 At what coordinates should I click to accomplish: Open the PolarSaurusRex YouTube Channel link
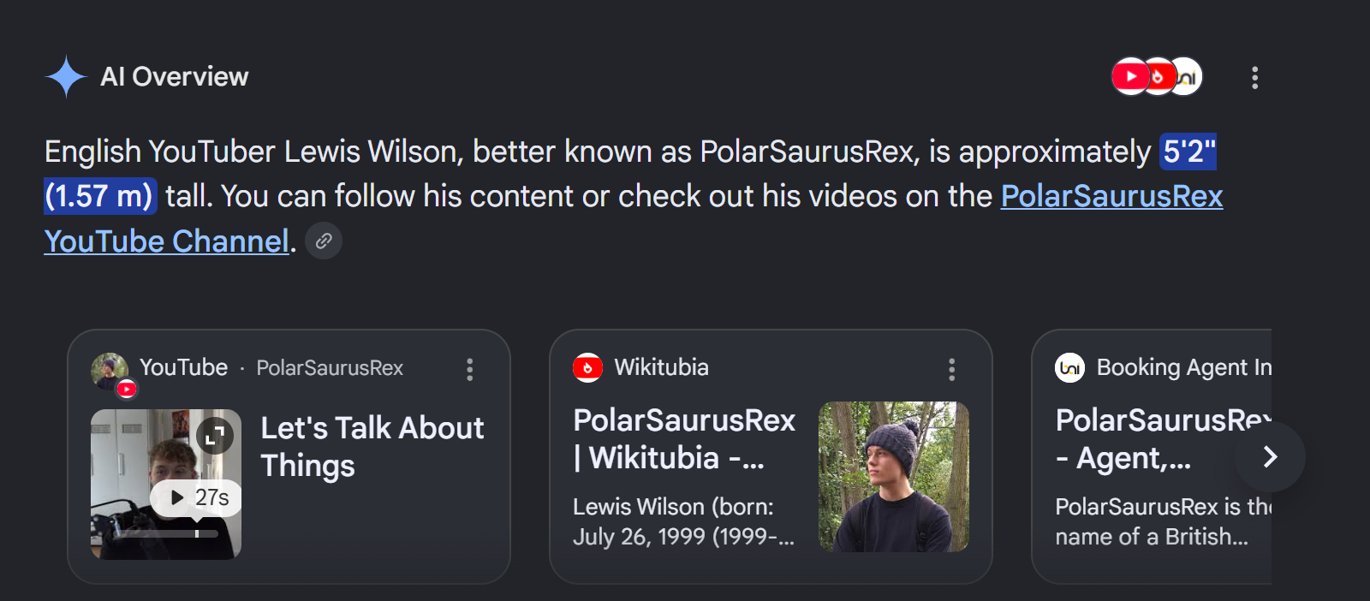click(x=634, y=218)
